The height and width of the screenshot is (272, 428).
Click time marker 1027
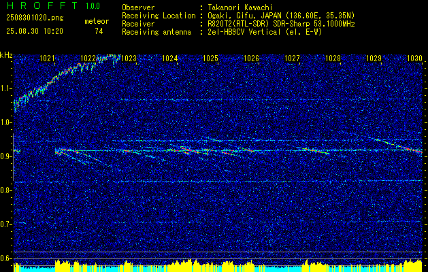[x=292, y=58]
